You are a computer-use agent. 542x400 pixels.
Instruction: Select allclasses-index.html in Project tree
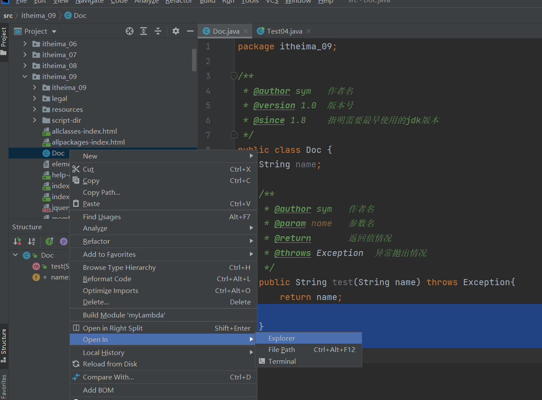coord(84,131)
